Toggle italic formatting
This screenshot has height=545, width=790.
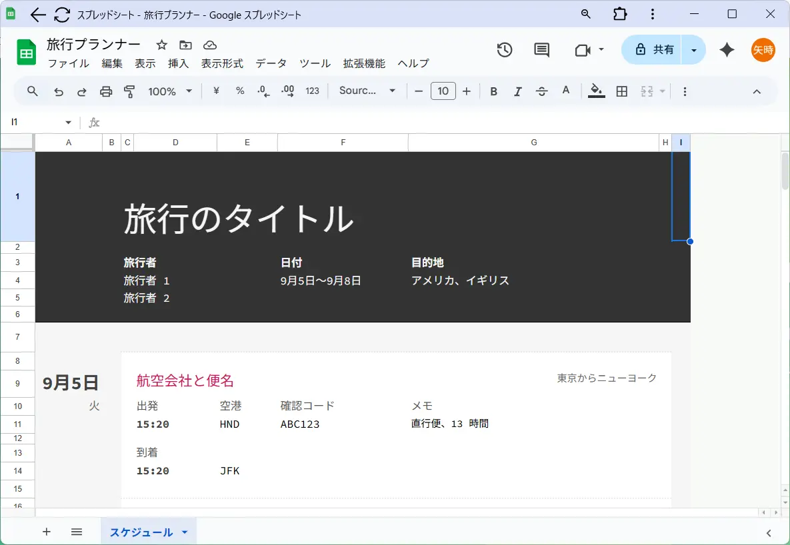pyautogui.click(x=517, y=91)
